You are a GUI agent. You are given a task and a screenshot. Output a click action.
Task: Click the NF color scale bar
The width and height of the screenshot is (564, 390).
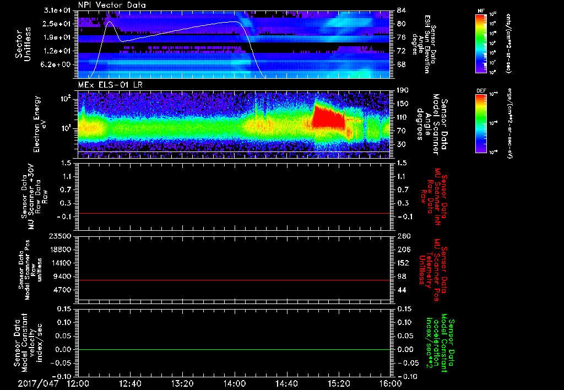481,43
